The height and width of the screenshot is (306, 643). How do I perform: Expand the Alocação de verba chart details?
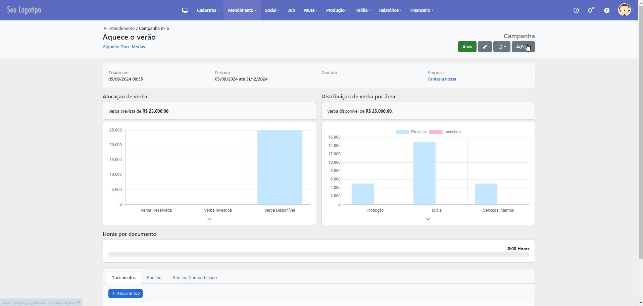tap(209, 219)
